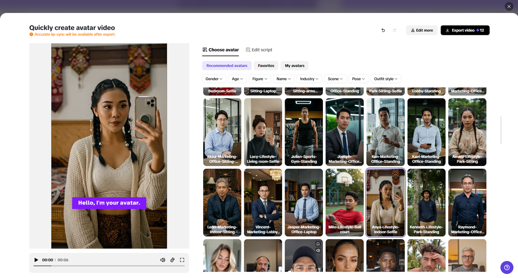
Task: Select Akira-Marketing-Office-Sitting avatar
Action: click(222, 132)
